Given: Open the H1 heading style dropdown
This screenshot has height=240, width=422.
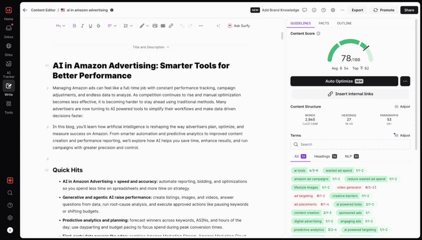Looking at the screenshot, I should (61, 26).
